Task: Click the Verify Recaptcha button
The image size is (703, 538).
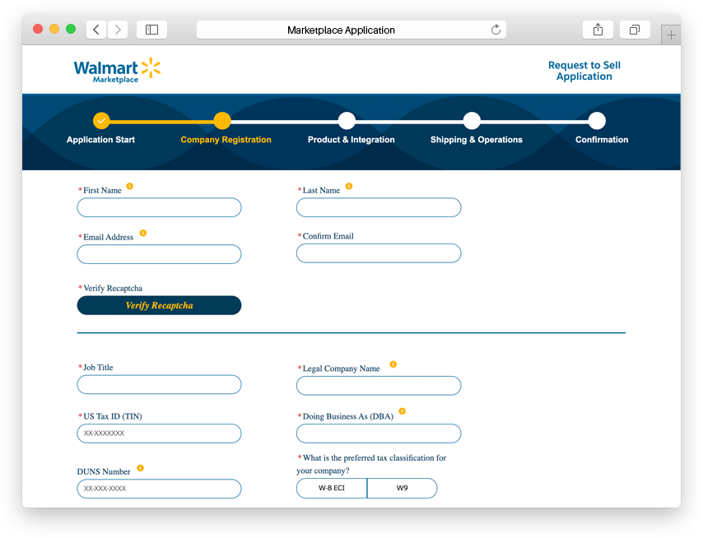Action: pyautogui.click(x=159, y=305)
